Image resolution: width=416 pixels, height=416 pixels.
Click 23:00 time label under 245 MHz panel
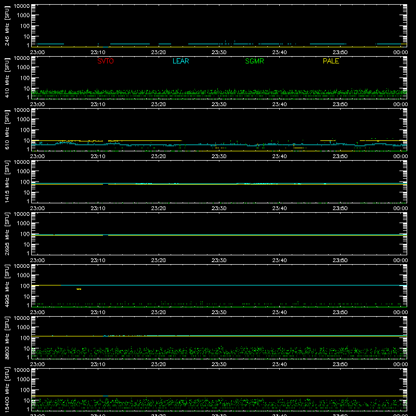(37, 53)
